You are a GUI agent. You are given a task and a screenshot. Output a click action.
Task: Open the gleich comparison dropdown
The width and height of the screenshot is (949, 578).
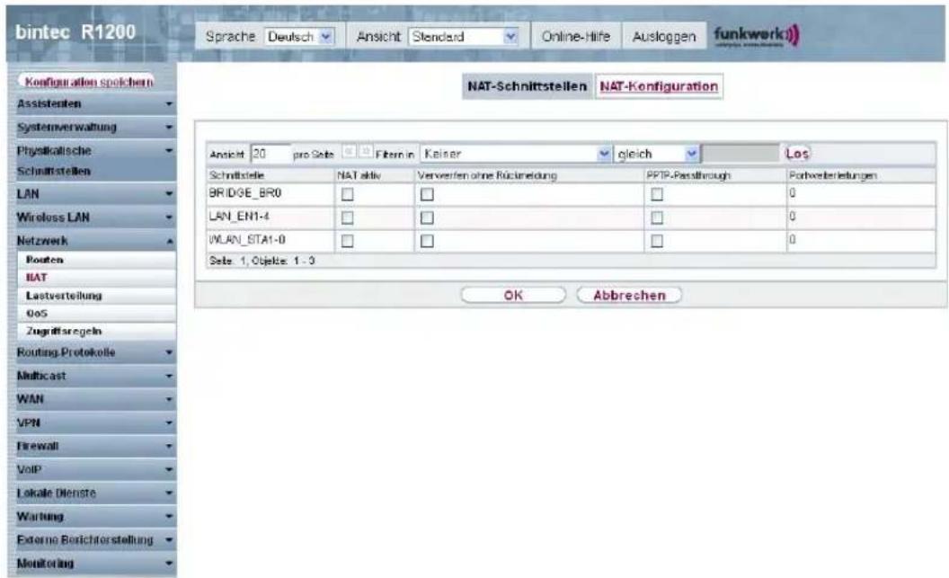click(x=658, y=154)
